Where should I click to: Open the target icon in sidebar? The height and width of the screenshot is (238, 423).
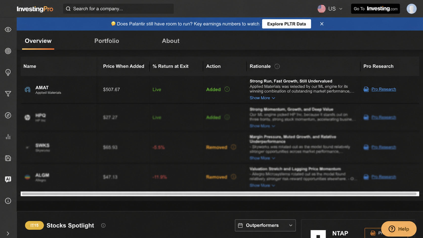pos(8,51)
